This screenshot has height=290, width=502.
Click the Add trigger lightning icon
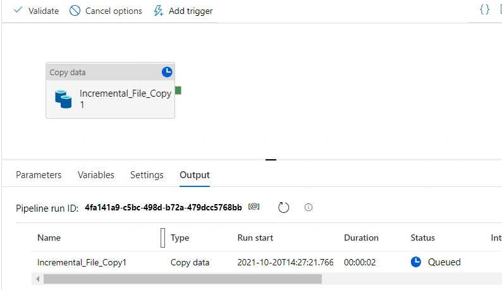coord(159,11)
